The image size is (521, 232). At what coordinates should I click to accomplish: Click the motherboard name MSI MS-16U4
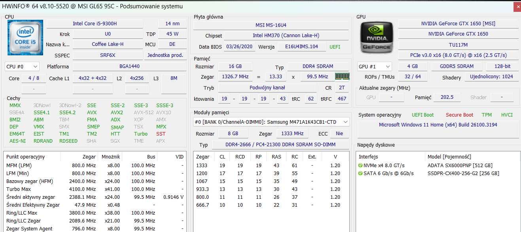271,25
